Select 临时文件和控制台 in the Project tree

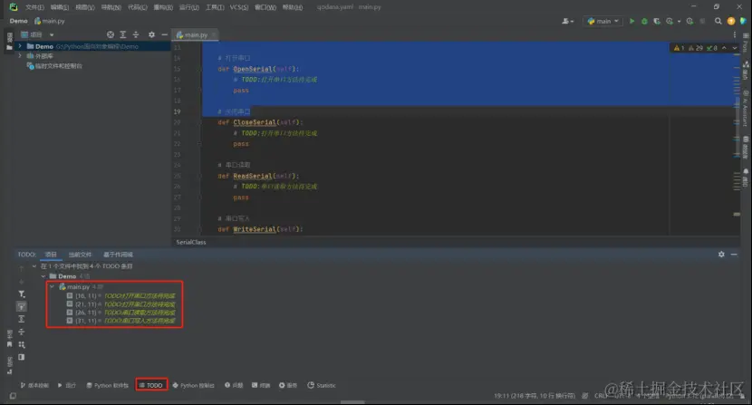(x=54, y=66)
